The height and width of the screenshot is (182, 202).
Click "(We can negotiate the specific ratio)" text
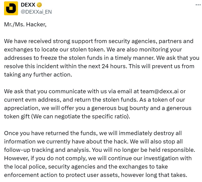(81, 116)
